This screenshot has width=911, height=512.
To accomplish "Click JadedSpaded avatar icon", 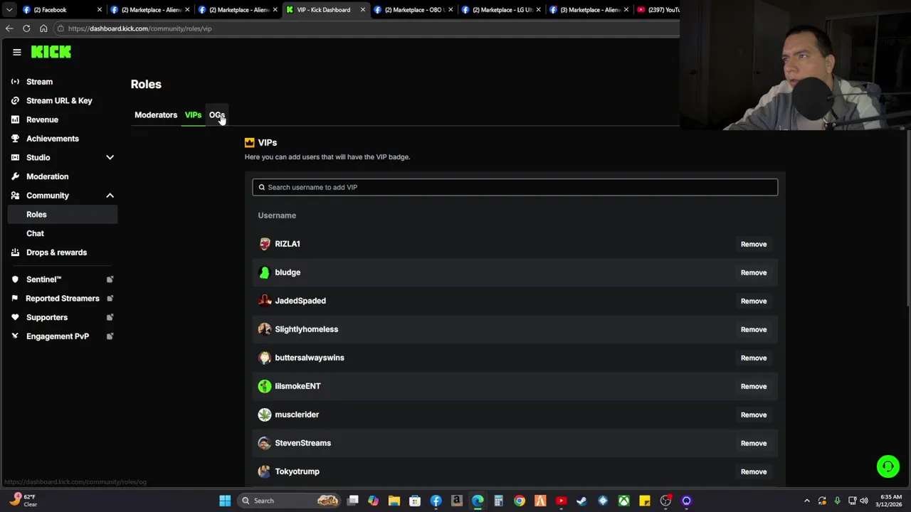I will click(265, 301).
